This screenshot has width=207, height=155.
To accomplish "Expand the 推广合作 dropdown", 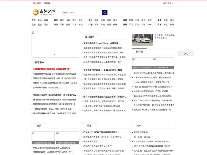I will (x=168, y=3).
